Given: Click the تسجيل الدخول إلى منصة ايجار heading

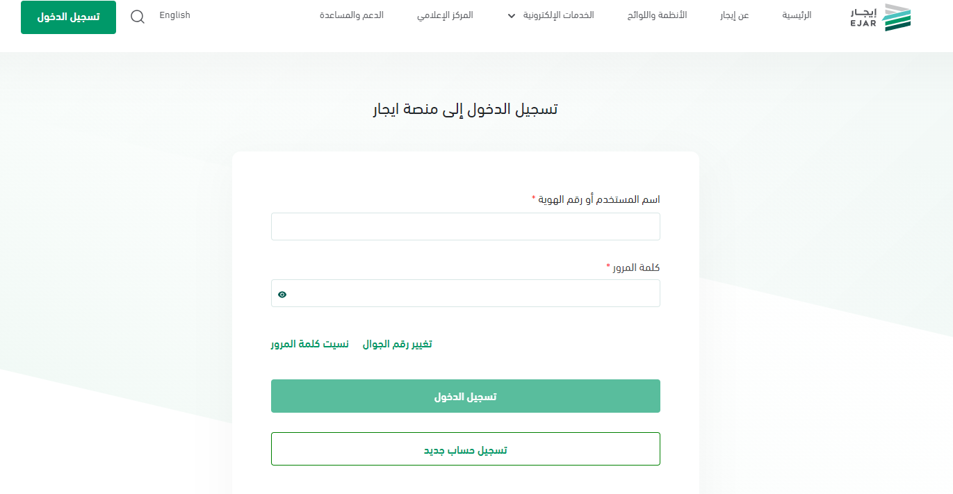Looking at the screenshot, I should 465,109.
